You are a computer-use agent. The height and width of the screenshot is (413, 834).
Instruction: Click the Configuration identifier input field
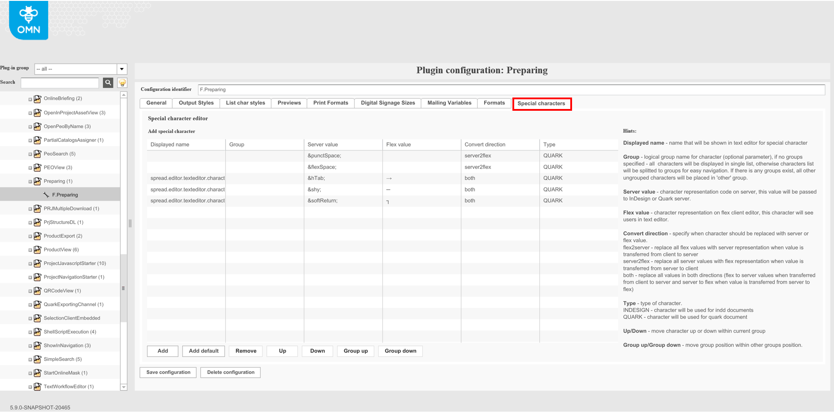[511, 90]
